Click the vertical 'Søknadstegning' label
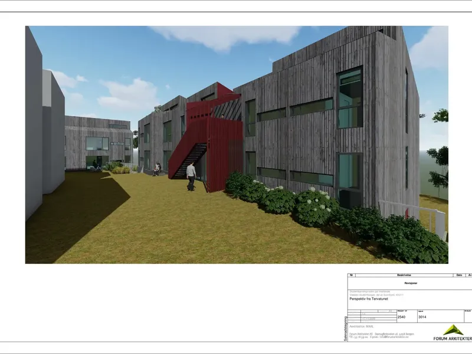The height and width of the screenshot is (354, 472). [x=345, y=329]
